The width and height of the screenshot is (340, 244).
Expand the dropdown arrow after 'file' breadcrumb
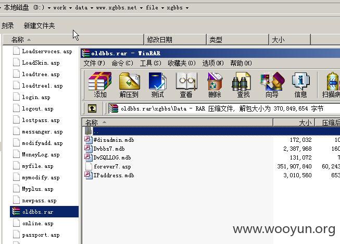(162, 8)
